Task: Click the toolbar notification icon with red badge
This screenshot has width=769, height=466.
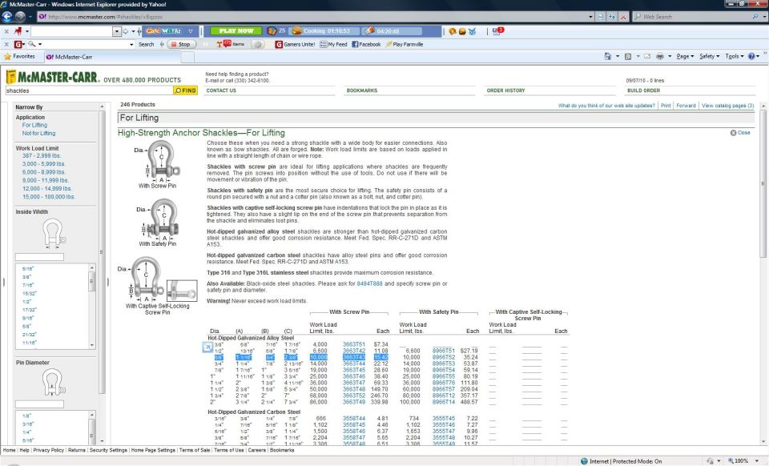Action: click(498, 31)
